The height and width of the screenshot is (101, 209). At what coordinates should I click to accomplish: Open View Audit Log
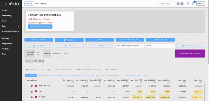tap(59, 75)
